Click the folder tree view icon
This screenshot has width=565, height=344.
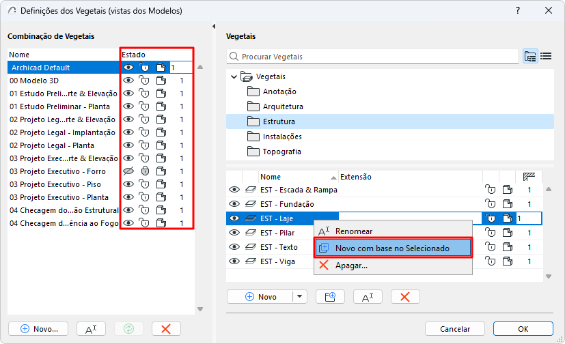click(530, 57)
